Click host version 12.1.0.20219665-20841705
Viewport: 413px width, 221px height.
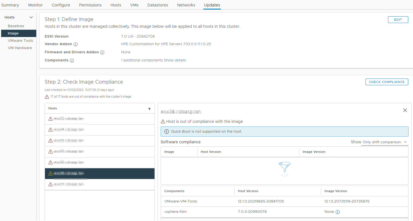(x=261, y=201)
